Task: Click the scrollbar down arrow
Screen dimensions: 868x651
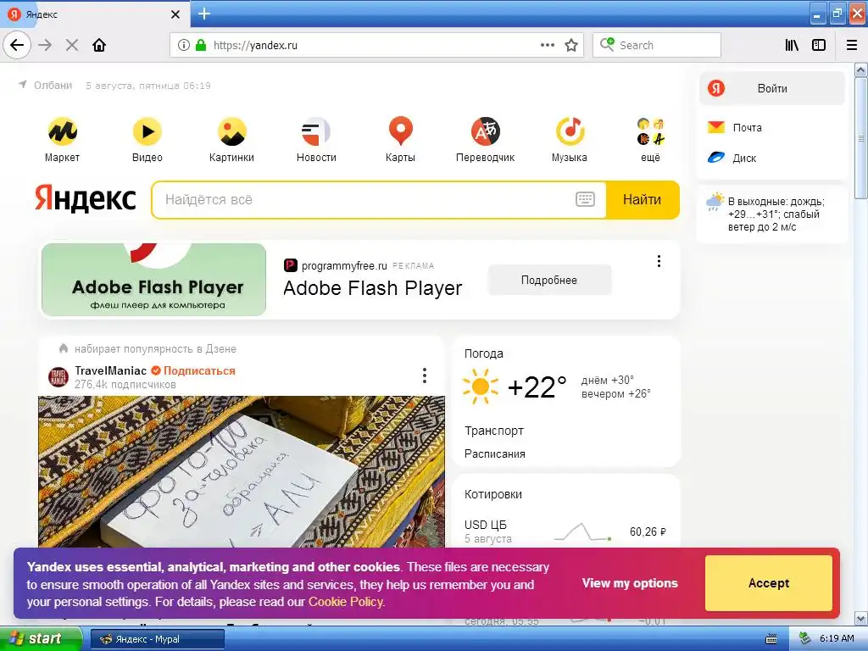Action: [861, 619]
